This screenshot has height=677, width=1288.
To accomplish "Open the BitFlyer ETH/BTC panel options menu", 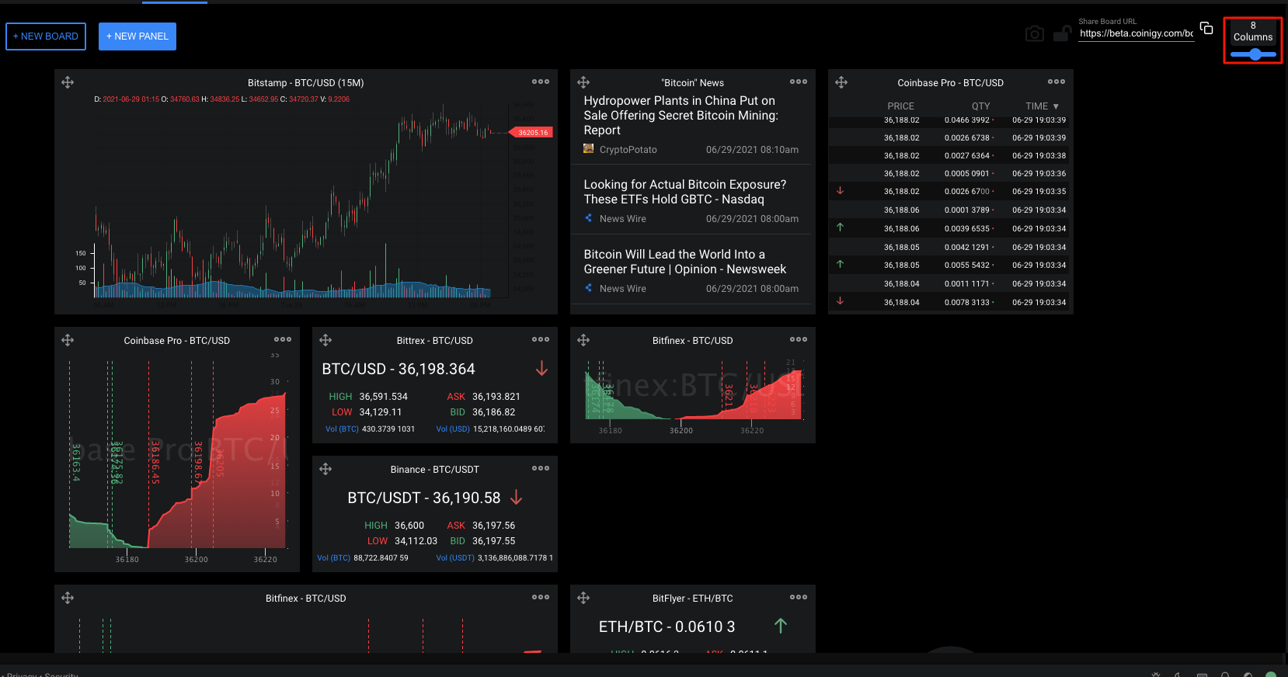I will [799, 597].
